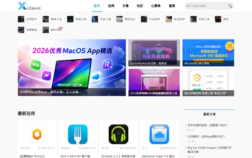Click the Fork app icon
This screenshot has height=158, width=252.
(78, 134)
